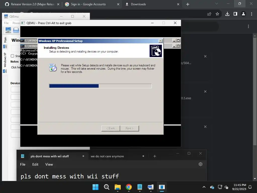Open Chrome profile avatar
Screen dimensions: 257x193
click(243, 14)
